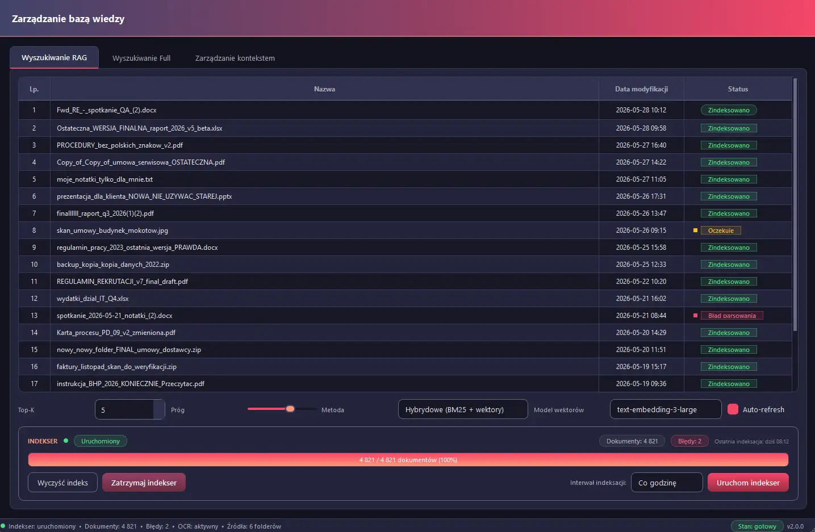Click the Błąd parsowania status badge

[732, 316]
